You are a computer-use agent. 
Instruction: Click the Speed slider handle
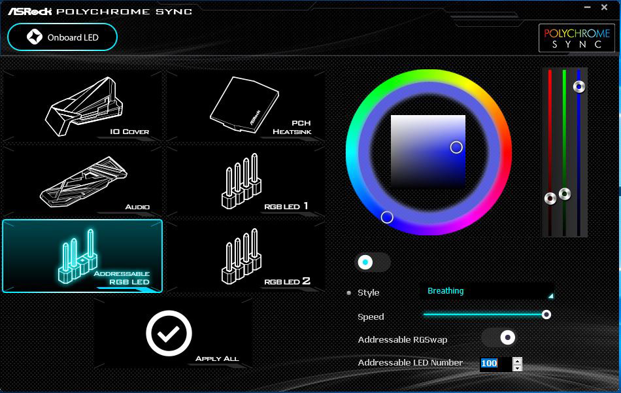(546, 315)
